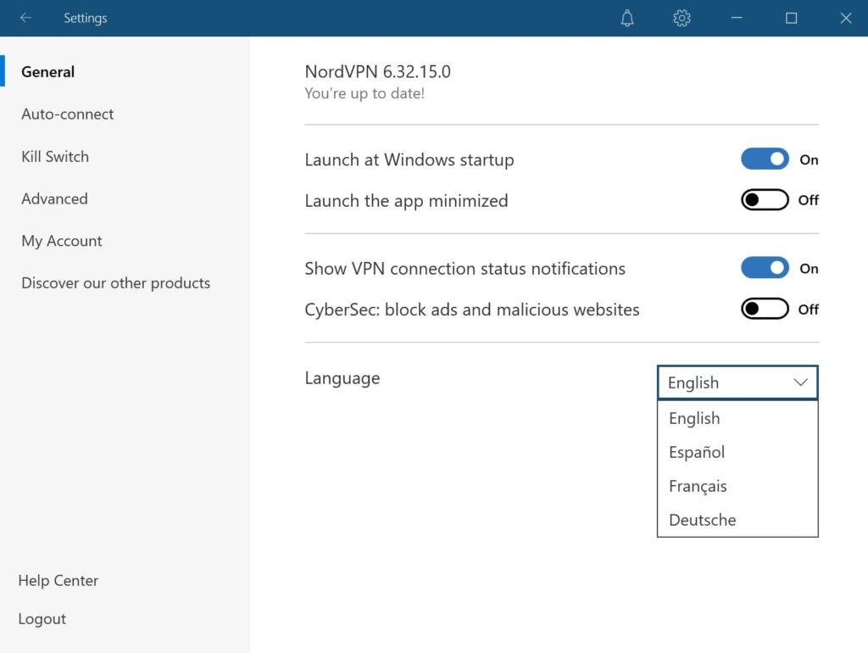Minimize the NordVPN window

[737, 18]
